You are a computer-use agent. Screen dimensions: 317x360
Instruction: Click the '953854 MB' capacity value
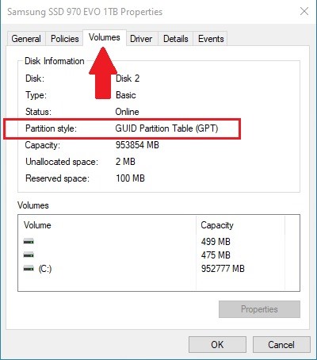[x=137, y=145]
